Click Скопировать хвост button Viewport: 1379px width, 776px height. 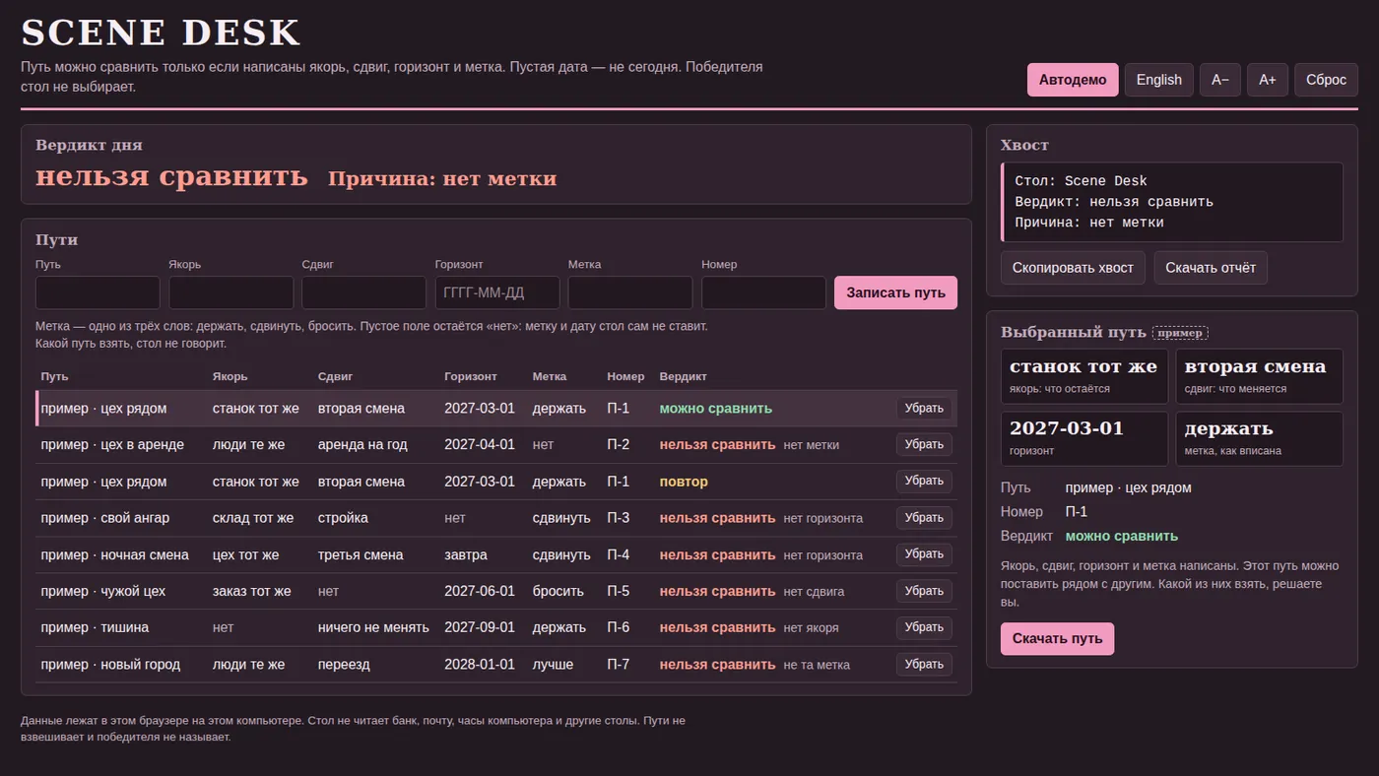click(x=1073, y=268)
